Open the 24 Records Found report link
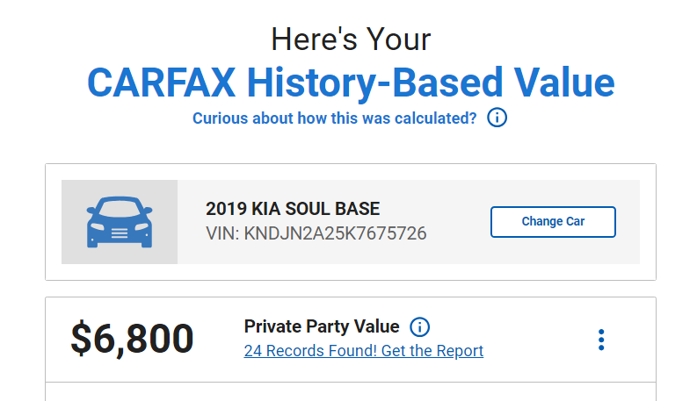697x401 pixels. coord(364,351)
